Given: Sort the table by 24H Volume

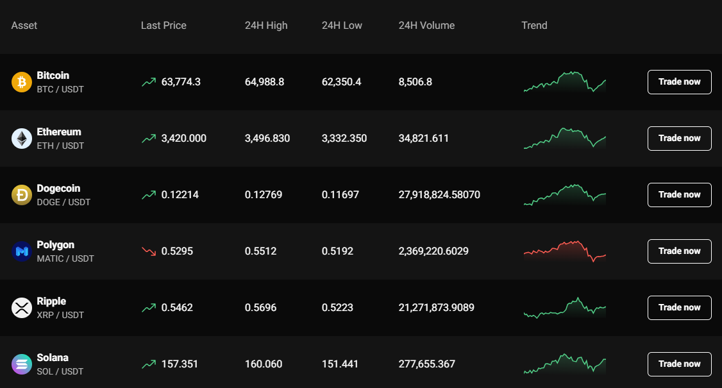Looking at the screenshot, I should (x=426, y=26).
